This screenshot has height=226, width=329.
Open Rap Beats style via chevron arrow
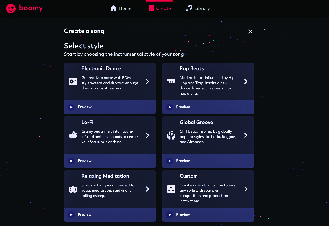[x=246, y=81]
